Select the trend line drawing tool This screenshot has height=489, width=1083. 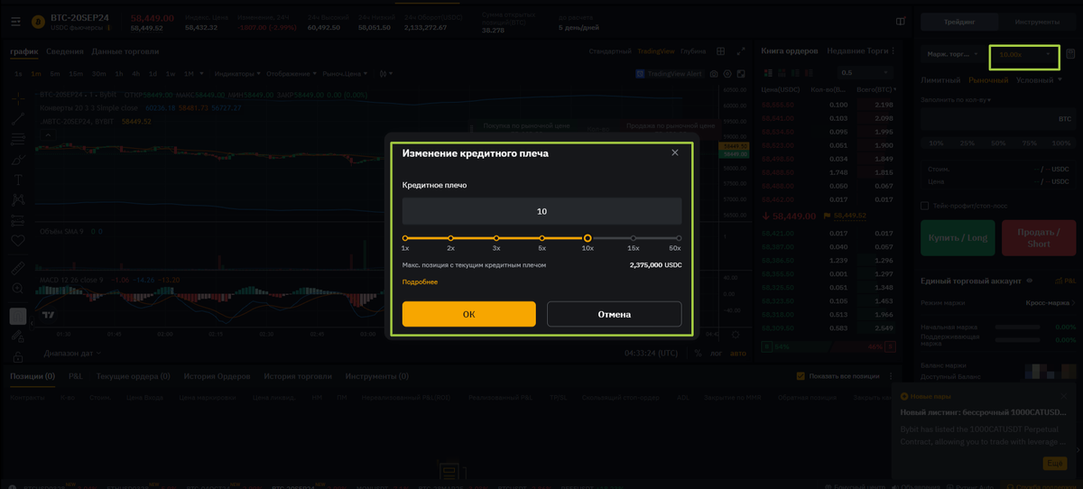tap(18, 118)
